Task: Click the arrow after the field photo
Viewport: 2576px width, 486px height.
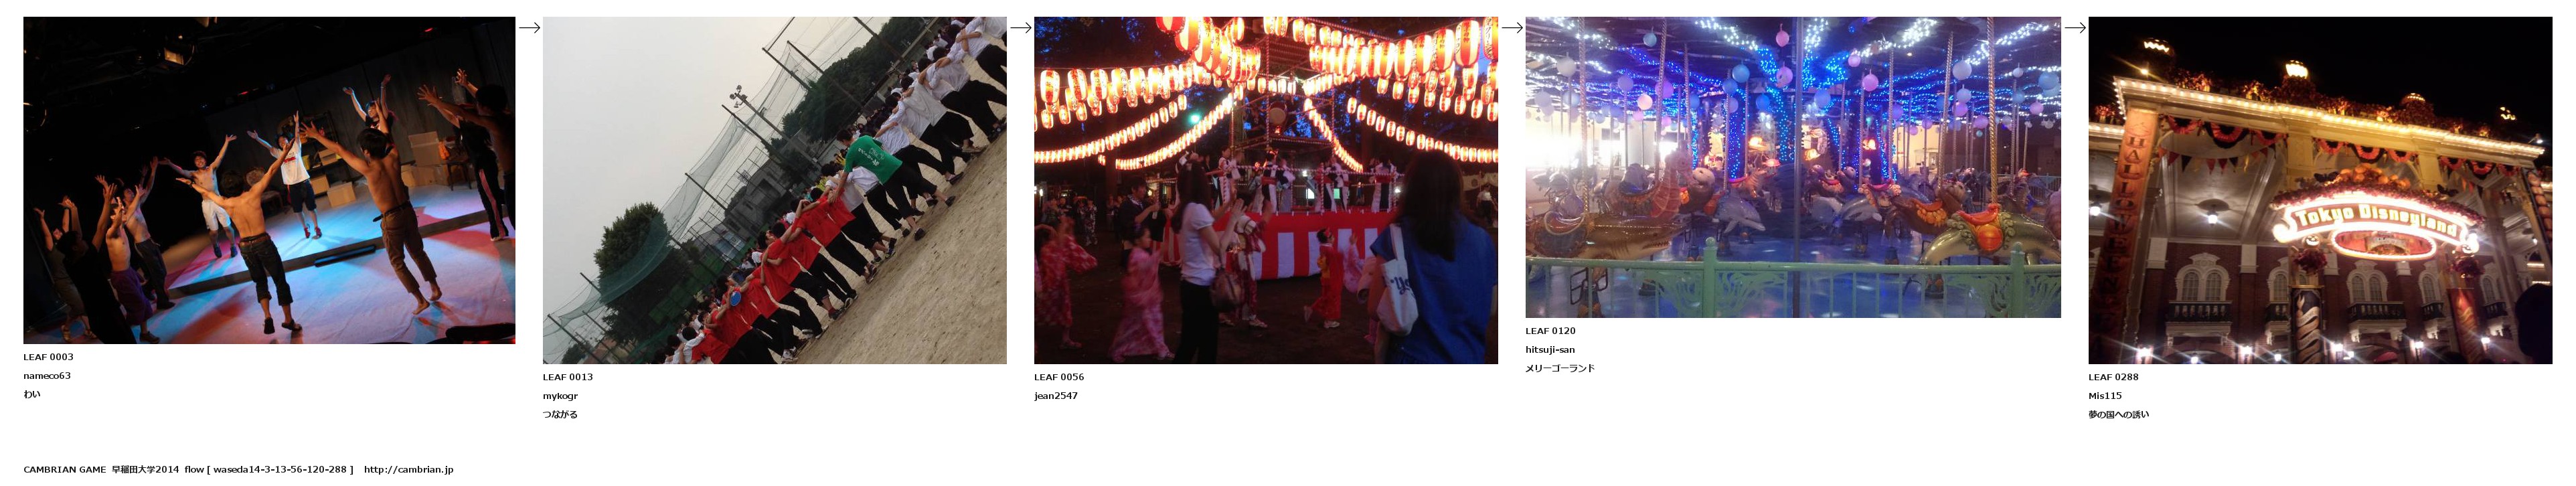Action: coord(1020,28)
